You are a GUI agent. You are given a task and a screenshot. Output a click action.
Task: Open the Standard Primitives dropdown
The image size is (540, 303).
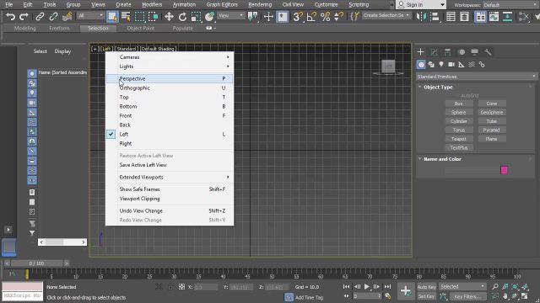[x=477, y=77]
